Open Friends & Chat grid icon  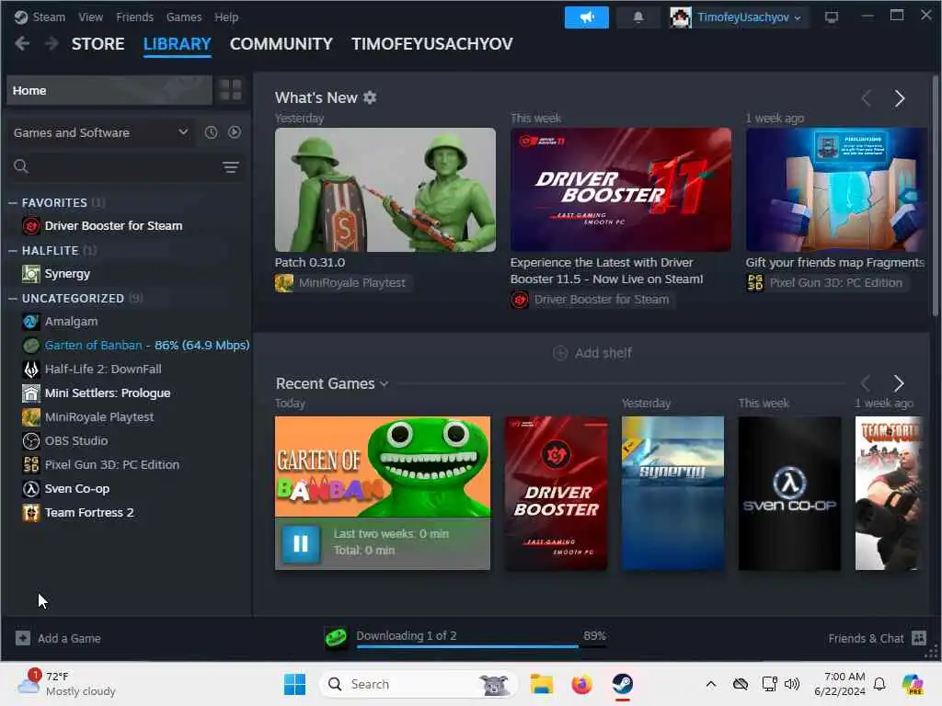pyautogui.click(x=919, y=638)
